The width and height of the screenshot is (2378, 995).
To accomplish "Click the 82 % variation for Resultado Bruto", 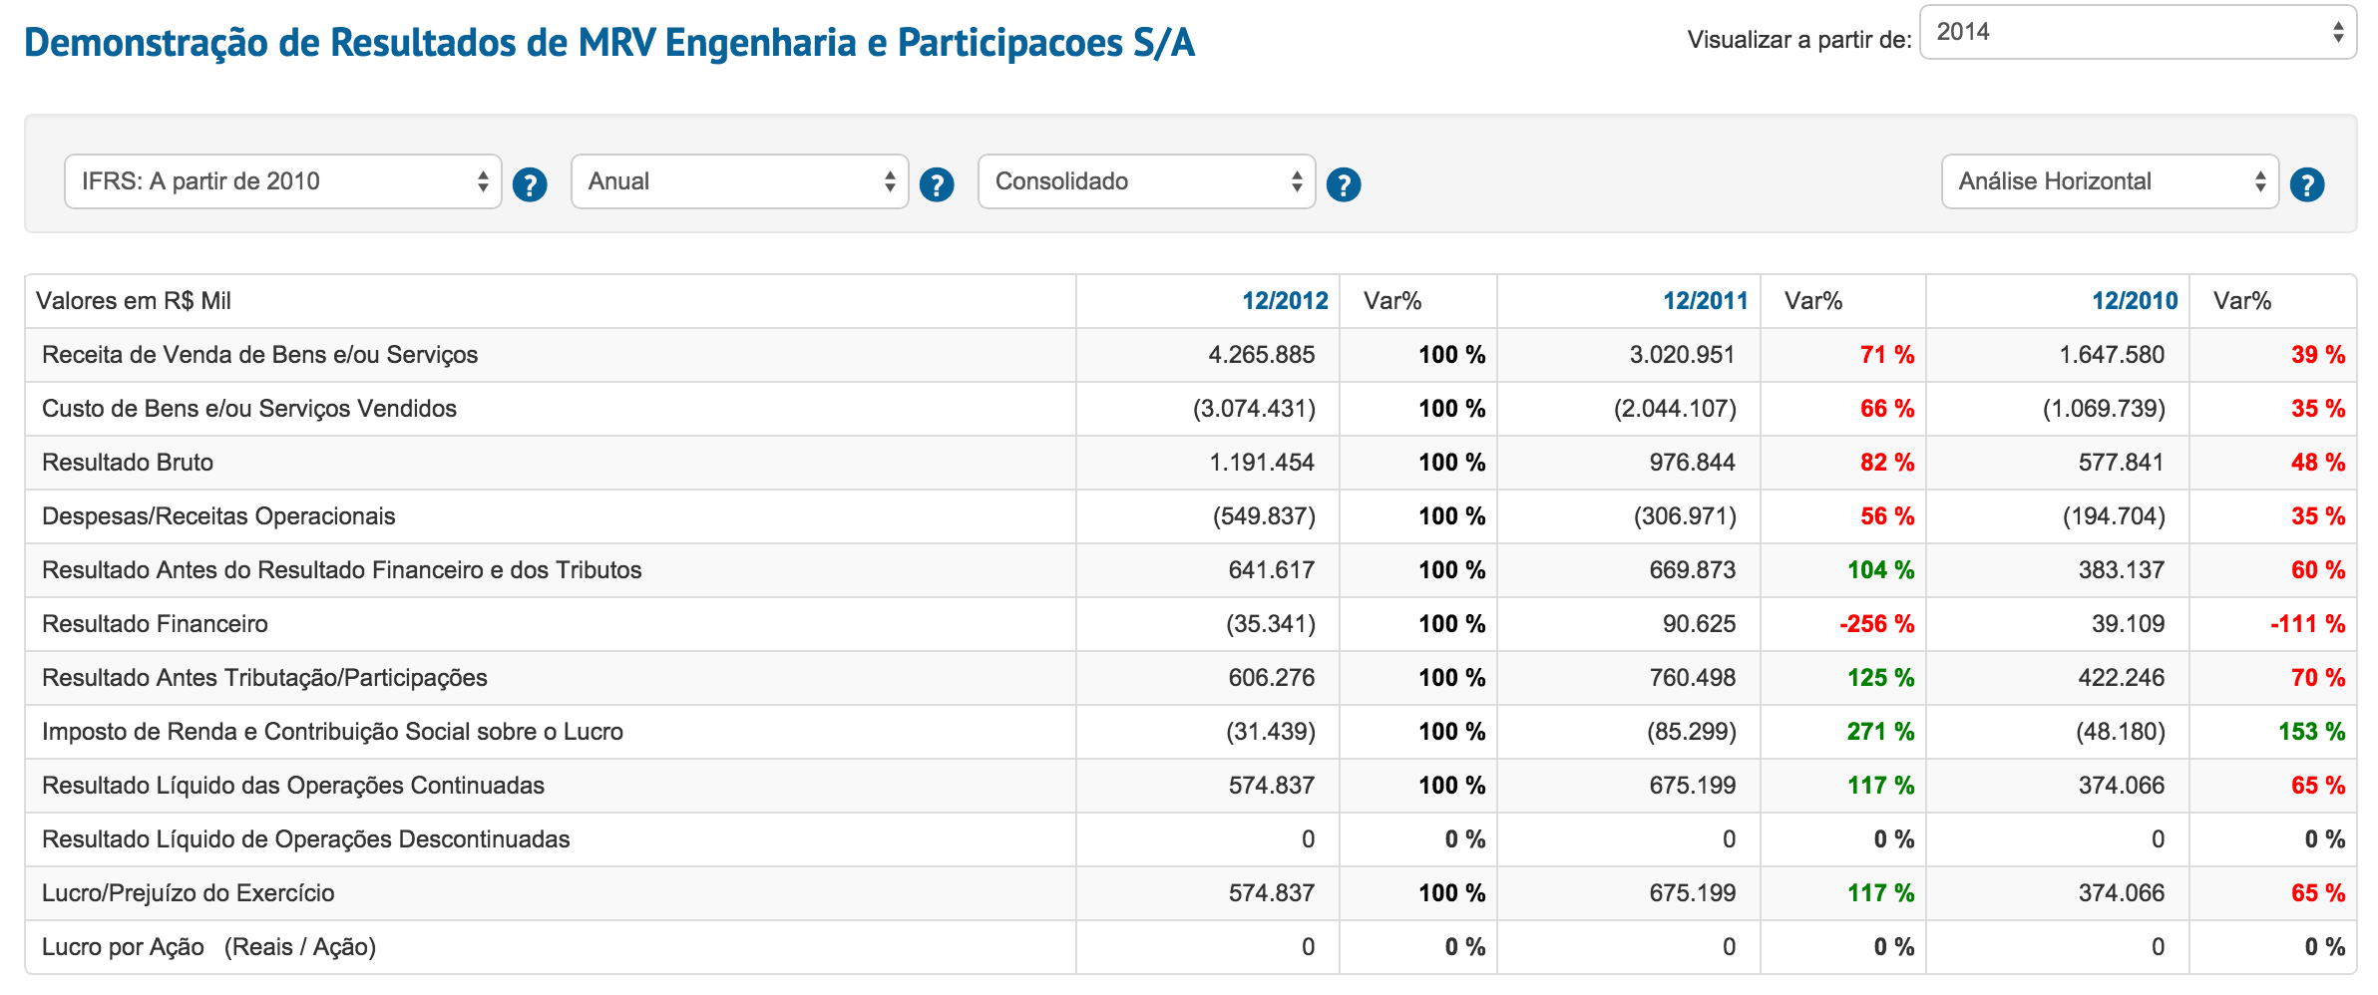I will click(x=1887, y=463).
